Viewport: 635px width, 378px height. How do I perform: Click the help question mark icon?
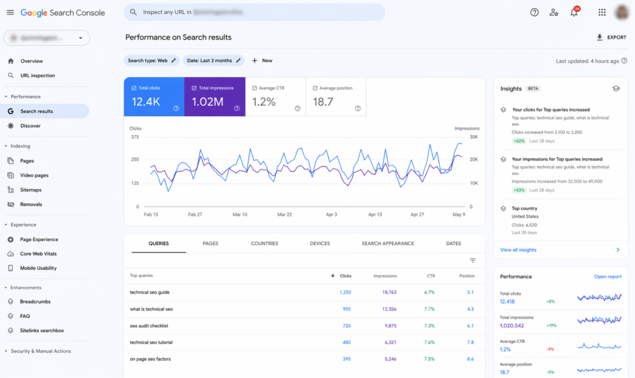point(535,12)
